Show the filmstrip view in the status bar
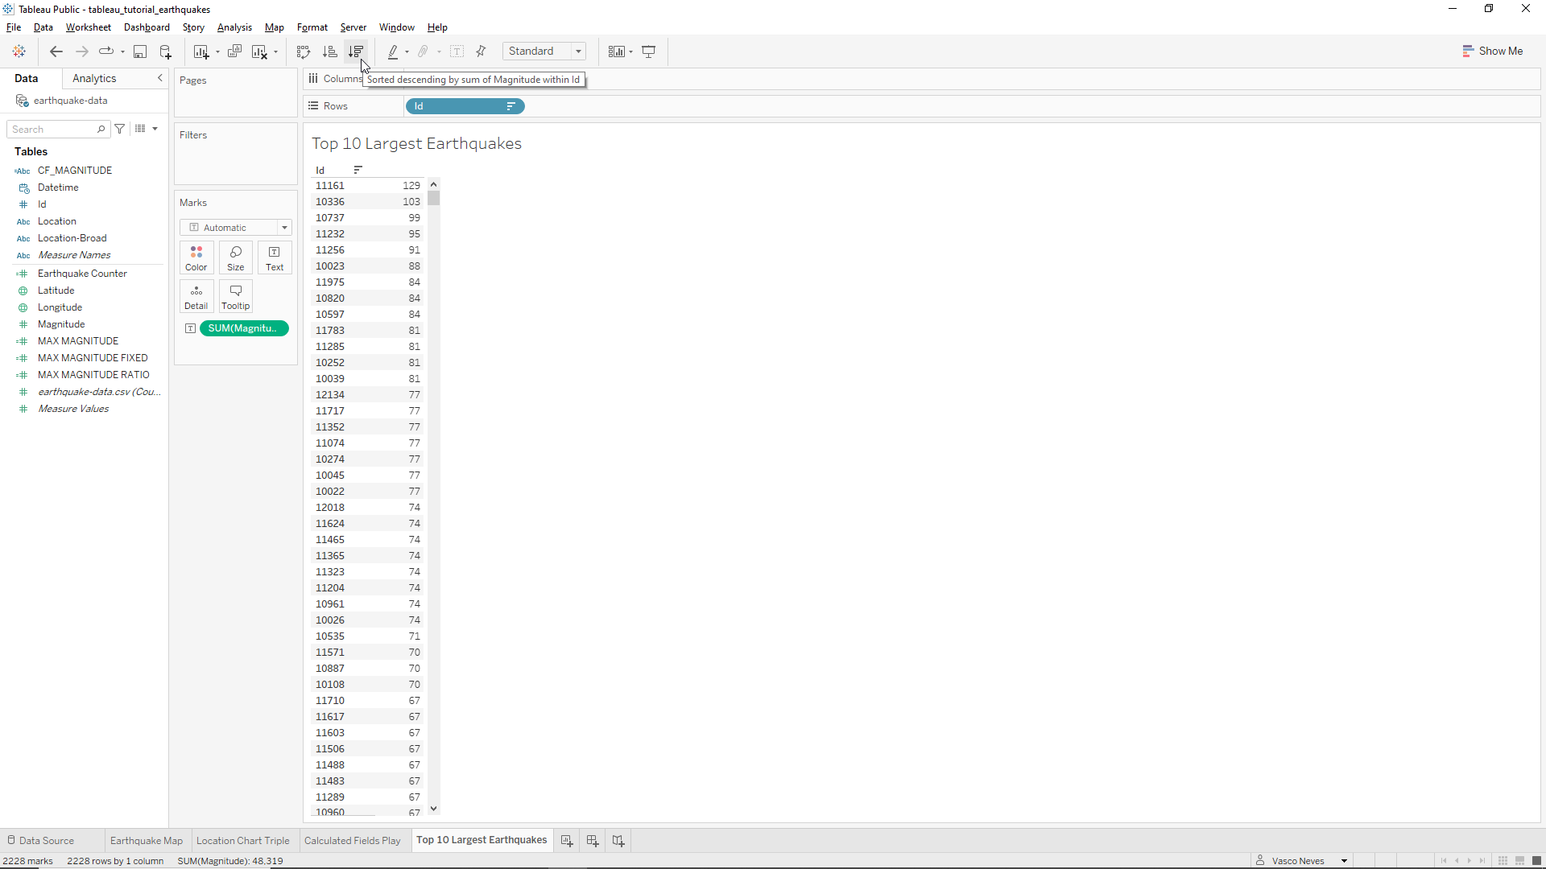 click(x=1519, y=861)
